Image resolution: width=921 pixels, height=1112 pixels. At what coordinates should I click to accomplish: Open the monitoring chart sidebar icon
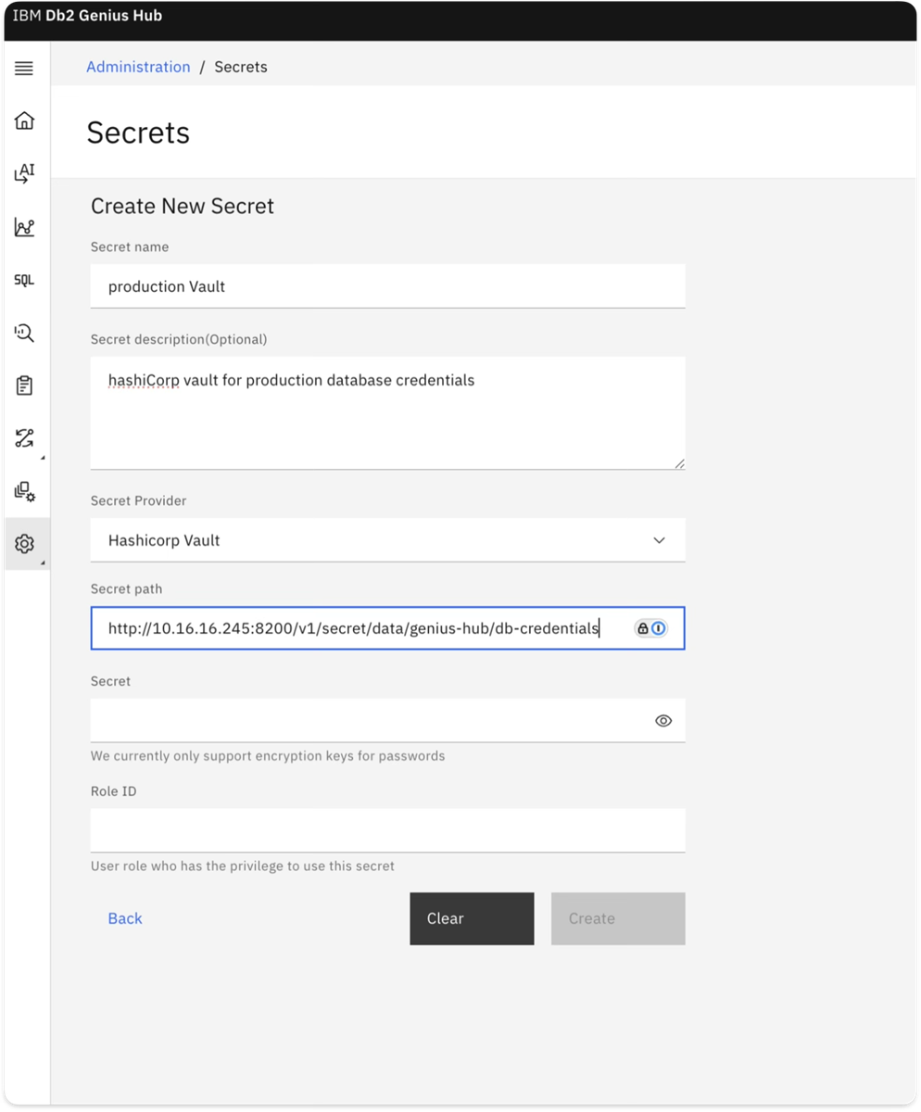pos(25,226)
